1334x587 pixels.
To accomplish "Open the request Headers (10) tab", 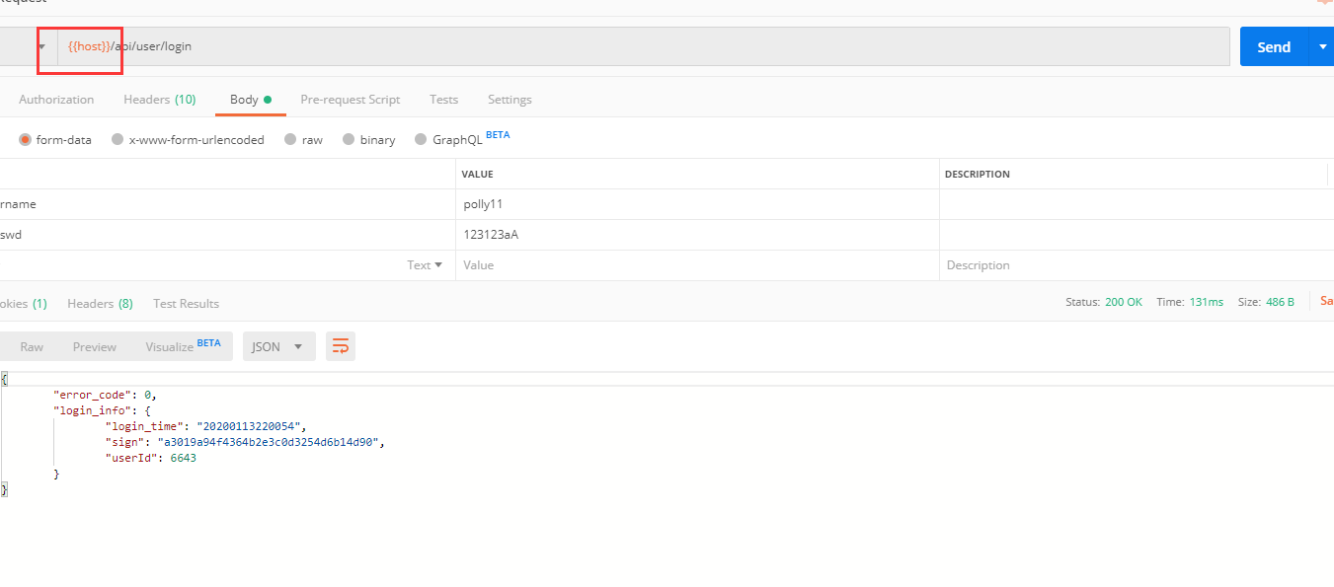I will click(x=159, y=100).
